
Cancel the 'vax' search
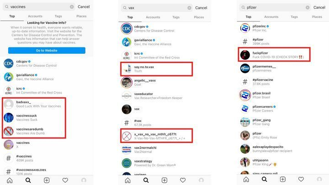[201, 8]
